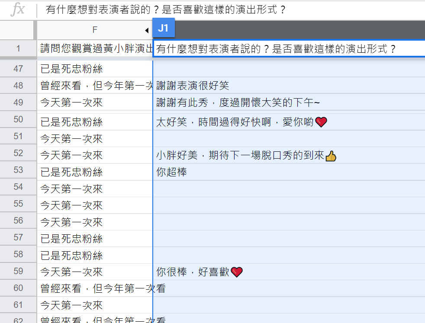425x323 pixels.
Task: Expand hidden columns arrow next to column F
Action: [x=147, y=30]
